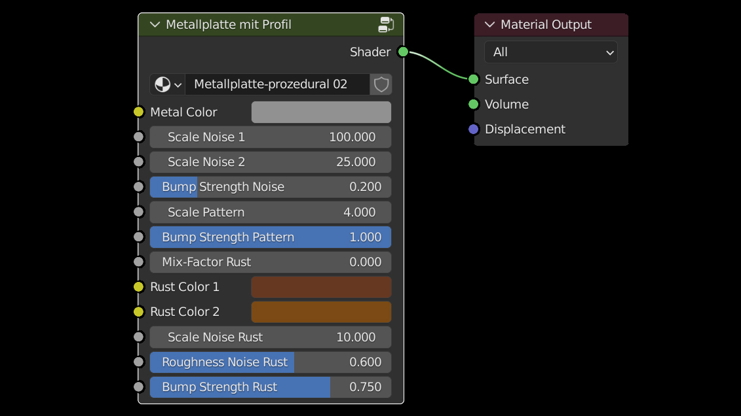This screenshot has width=741, height=416.
Task: Click the Bump Strength Noise slider
Action: 270,187
